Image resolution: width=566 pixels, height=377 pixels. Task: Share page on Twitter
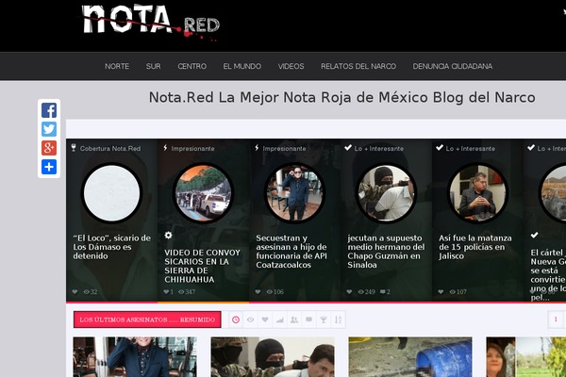pyautogui.click(x=49, y=129)
